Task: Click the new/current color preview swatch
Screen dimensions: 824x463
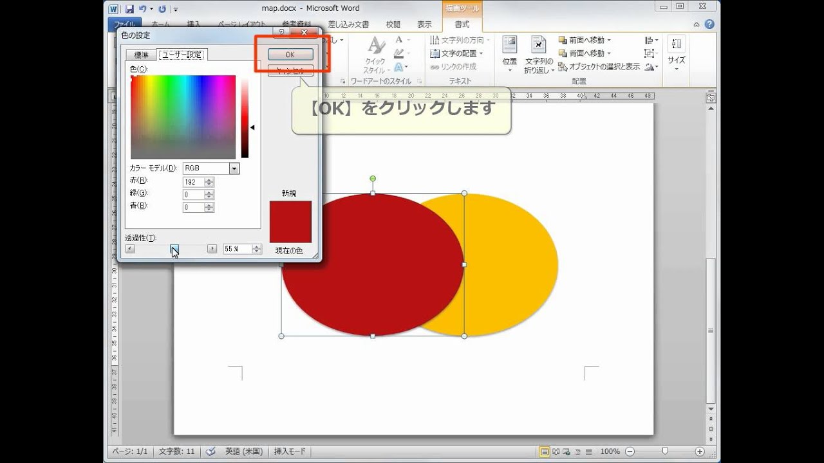Action: [290, 222]
